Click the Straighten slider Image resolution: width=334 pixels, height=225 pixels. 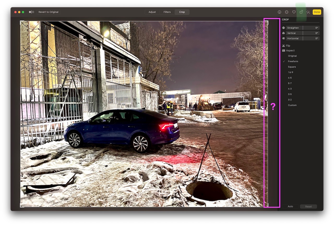click(x=303, y=28)
